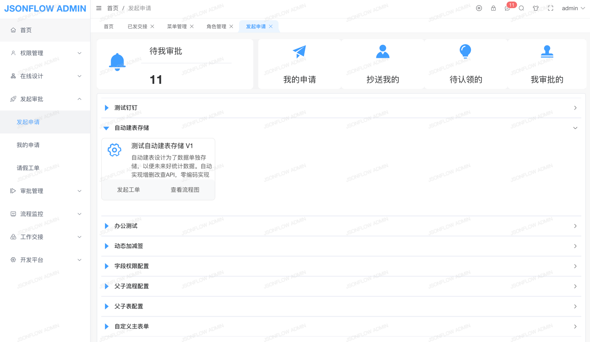Click the 发起工单 button
The width and height of the screenshot is (590, 342).
point(128,190)
